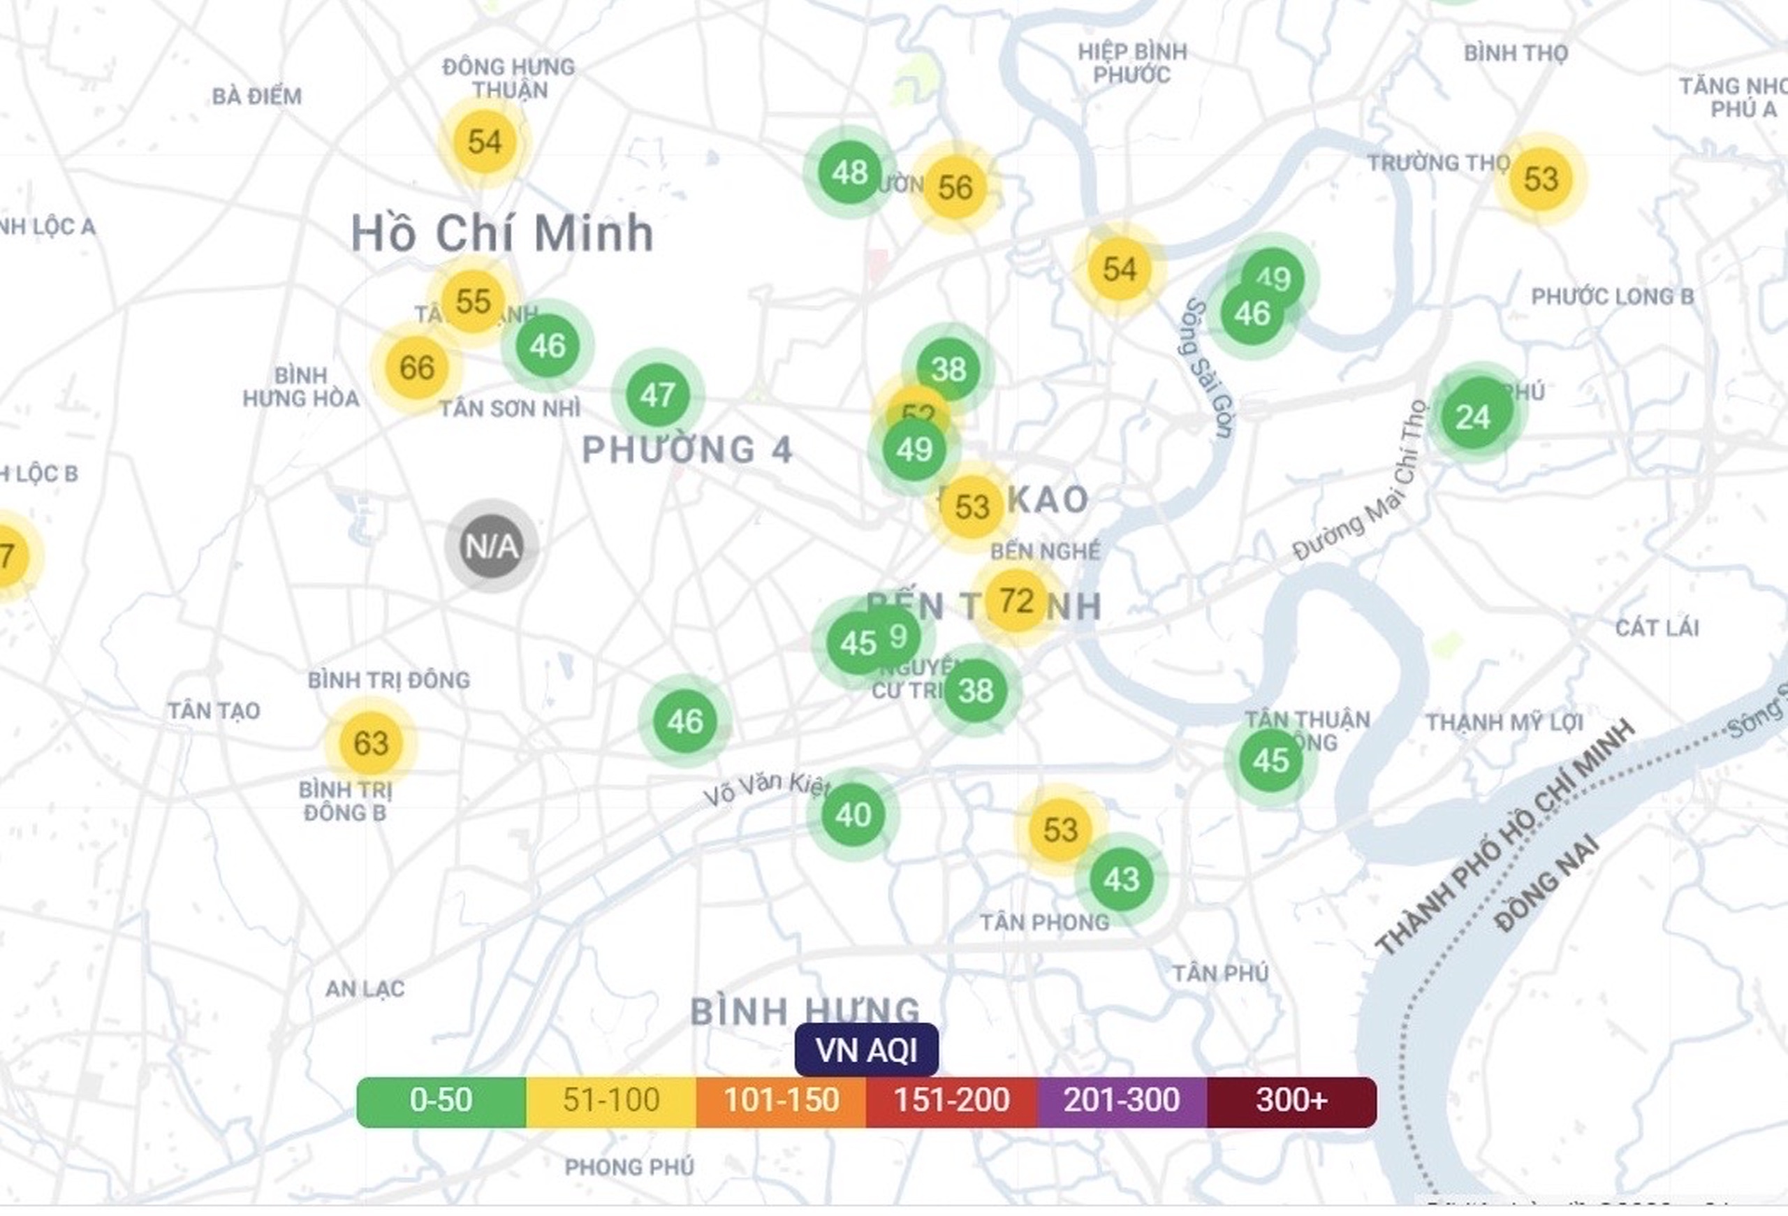
Task: Click the VN AQI label button
Action: pos(866,1050)
